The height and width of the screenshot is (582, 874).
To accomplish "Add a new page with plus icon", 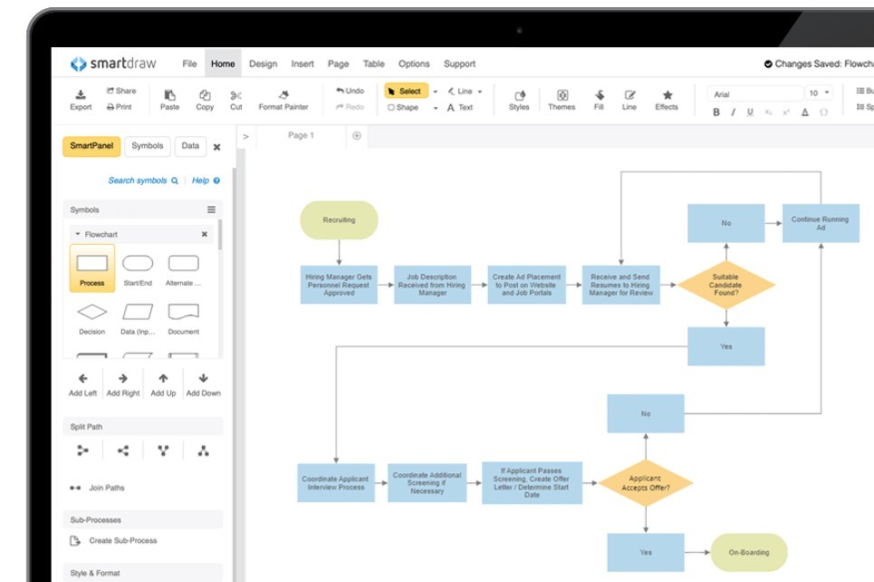I will tap(357, 136).
